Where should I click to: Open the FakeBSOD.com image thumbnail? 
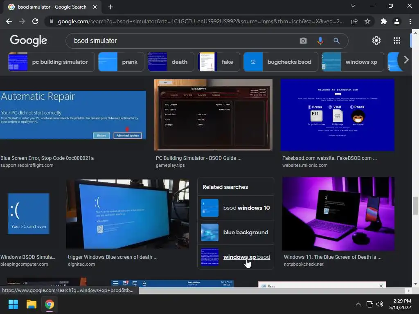click(338, 115)
